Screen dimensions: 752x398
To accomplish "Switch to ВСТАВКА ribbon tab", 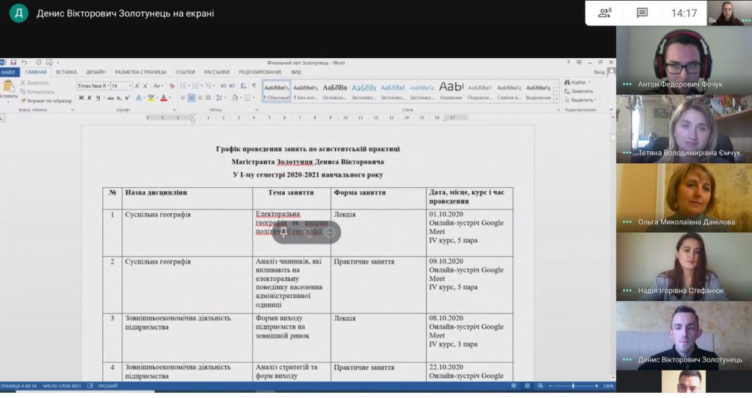I will [66, 73].
